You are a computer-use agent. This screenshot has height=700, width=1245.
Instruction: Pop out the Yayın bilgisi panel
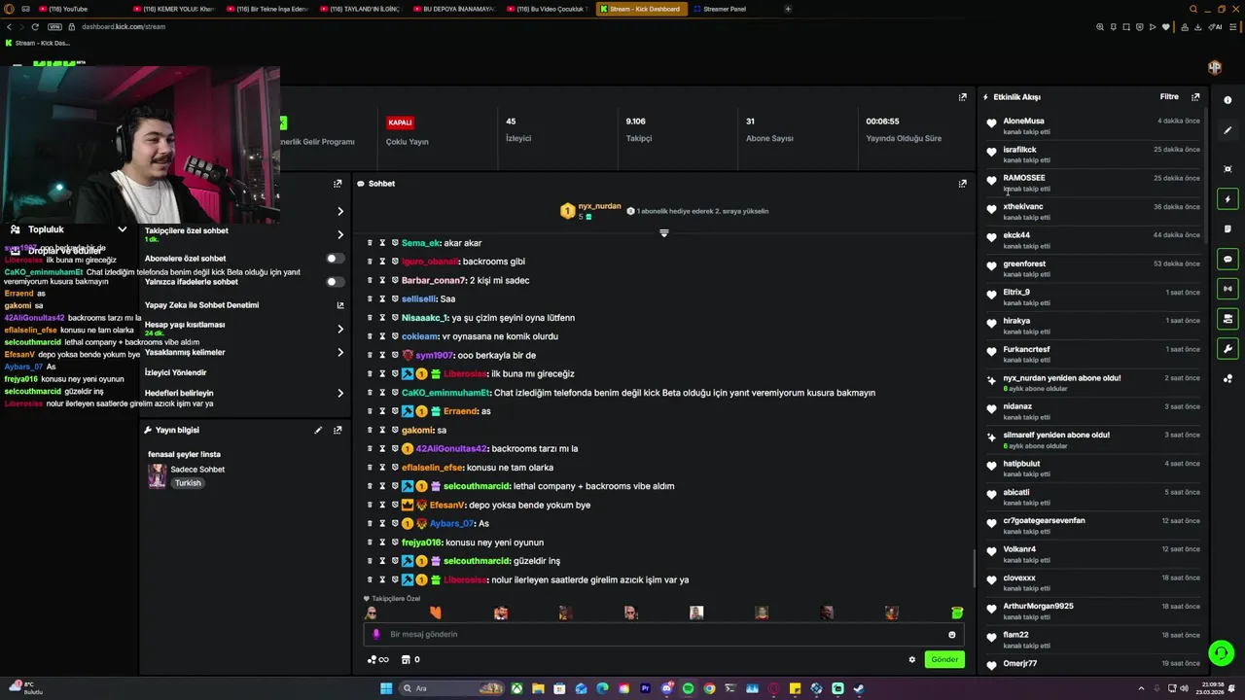pyautogui.click(x=338, y=430)
